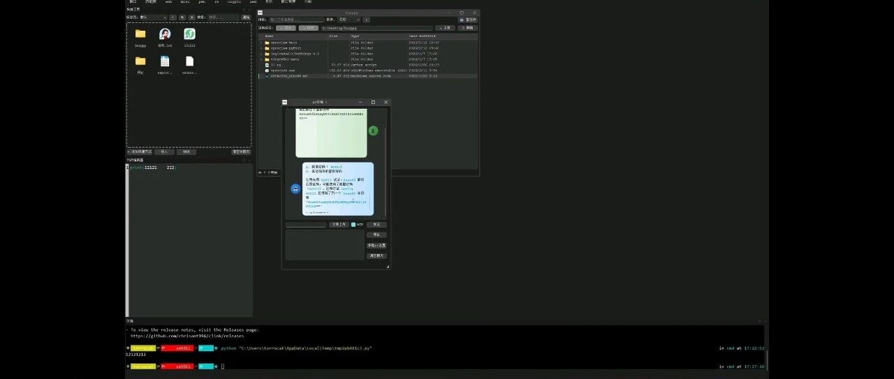
Task: Expand the openclaw-python folder
Action: 261,48
